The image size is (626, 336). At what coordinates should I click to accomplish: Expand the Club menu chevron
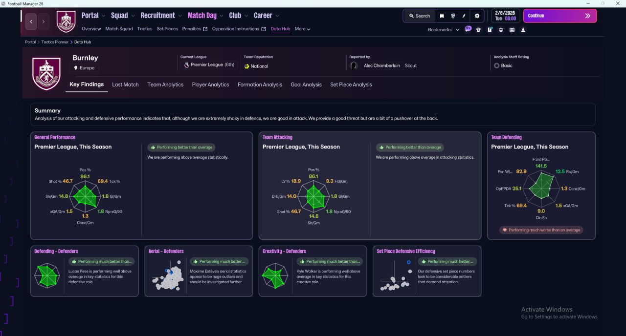(246, 16)
